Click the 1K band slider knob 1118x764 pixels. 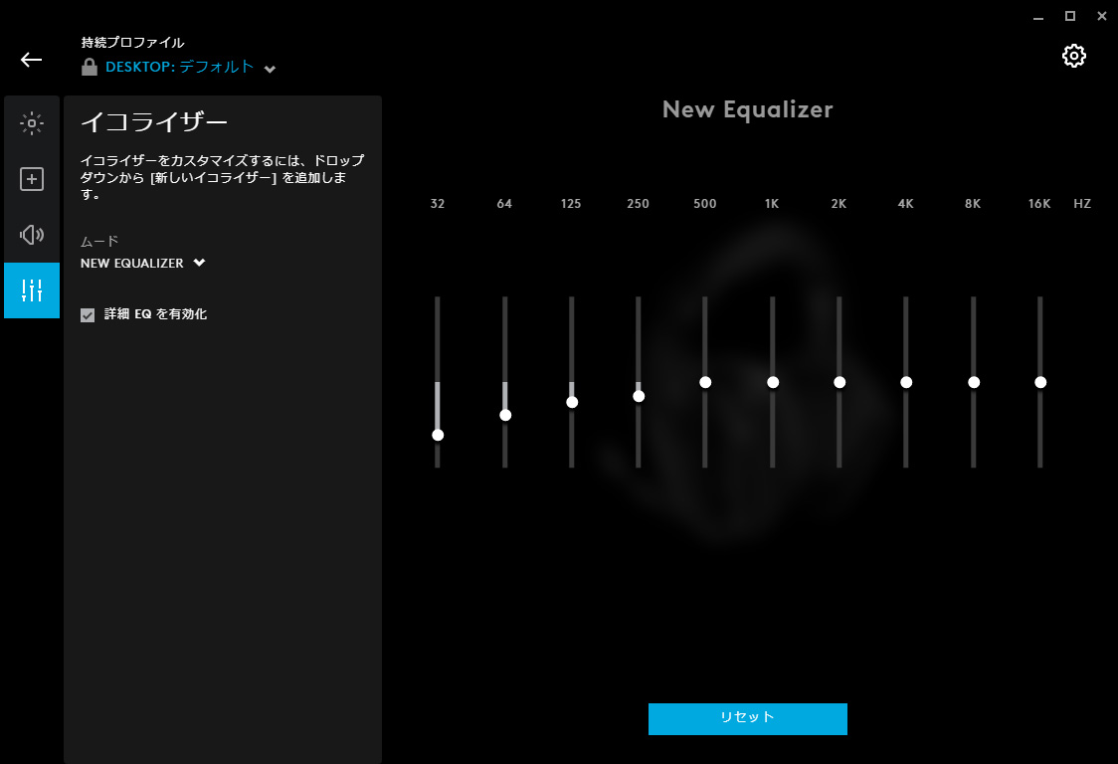(773, 382)
